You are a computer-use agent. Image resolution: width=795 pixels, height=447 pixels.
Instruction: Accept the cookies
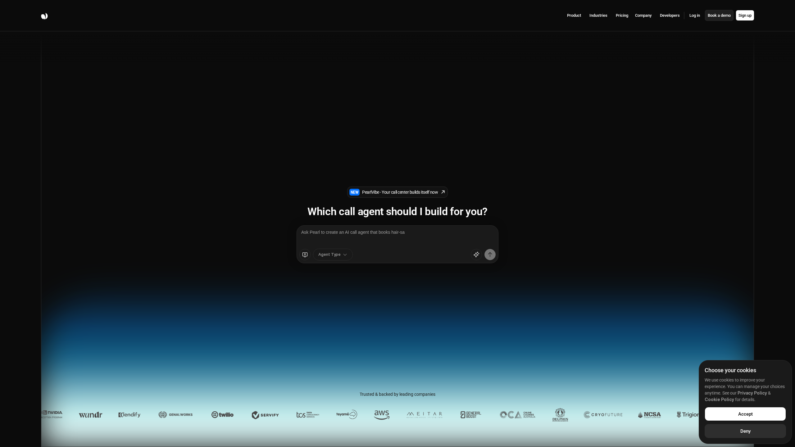click(745, 414)
